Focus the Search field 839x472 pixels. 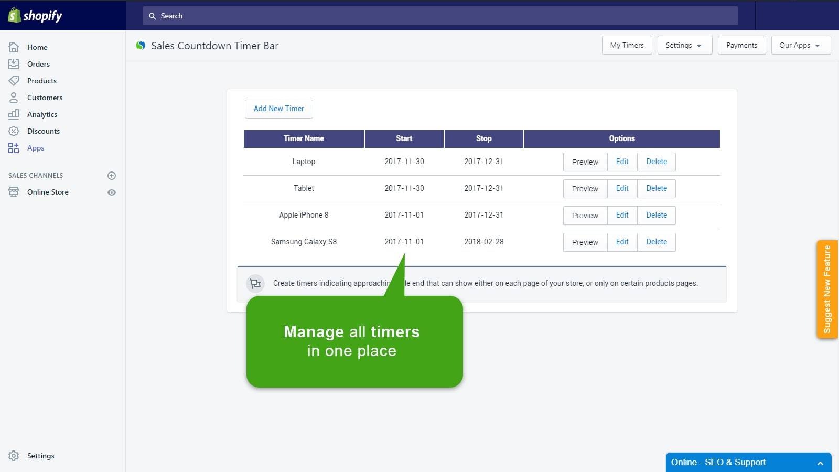pos(440,16)
